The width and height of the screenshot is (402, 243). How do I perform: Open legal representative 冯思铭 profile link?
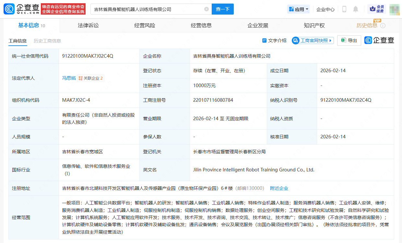click(x=69, y=78)
